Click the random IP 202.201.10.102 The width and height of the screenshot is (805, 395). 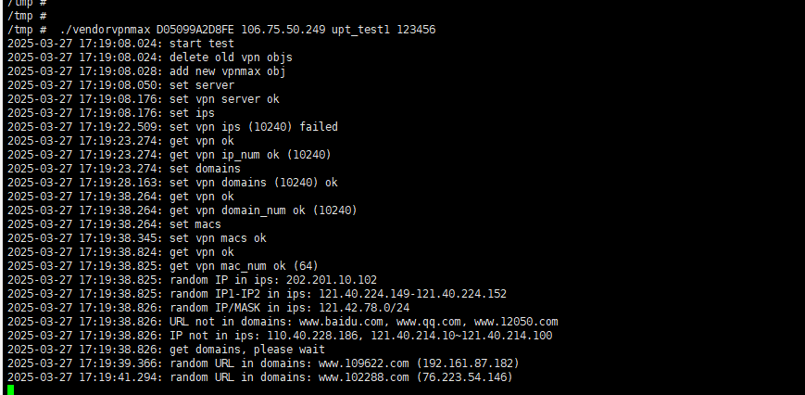point(332,280)
